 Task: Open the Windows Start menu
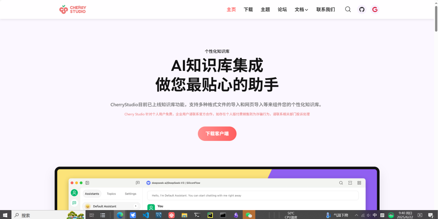pyautogui.click(x=5, y=215)
